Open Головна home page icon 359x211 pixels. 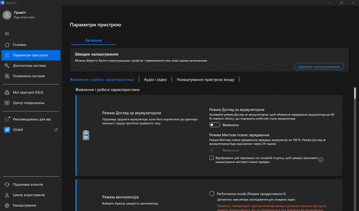tap(7, 45)
